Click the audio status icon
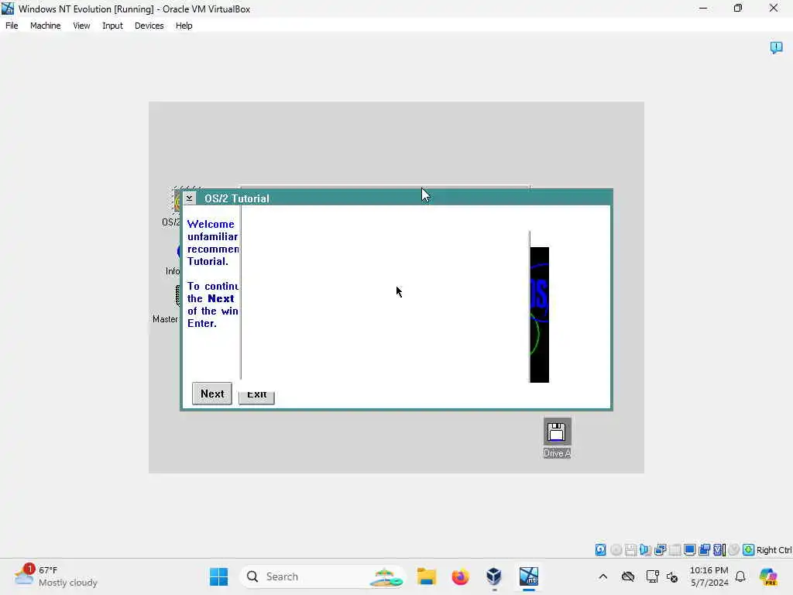Viewport: 793px width, 595px height. tap(645, 550)
